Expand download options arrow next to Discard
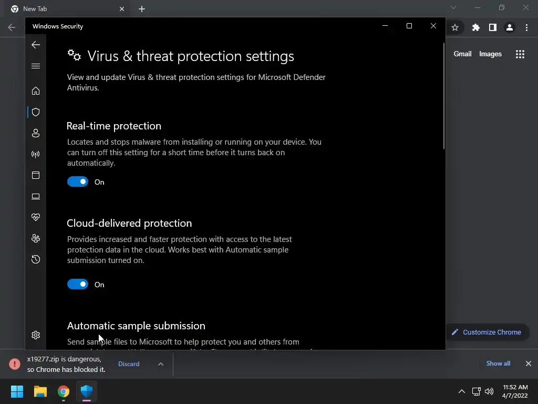This screenshot has height=404, width=538. (x=161, y=364)
